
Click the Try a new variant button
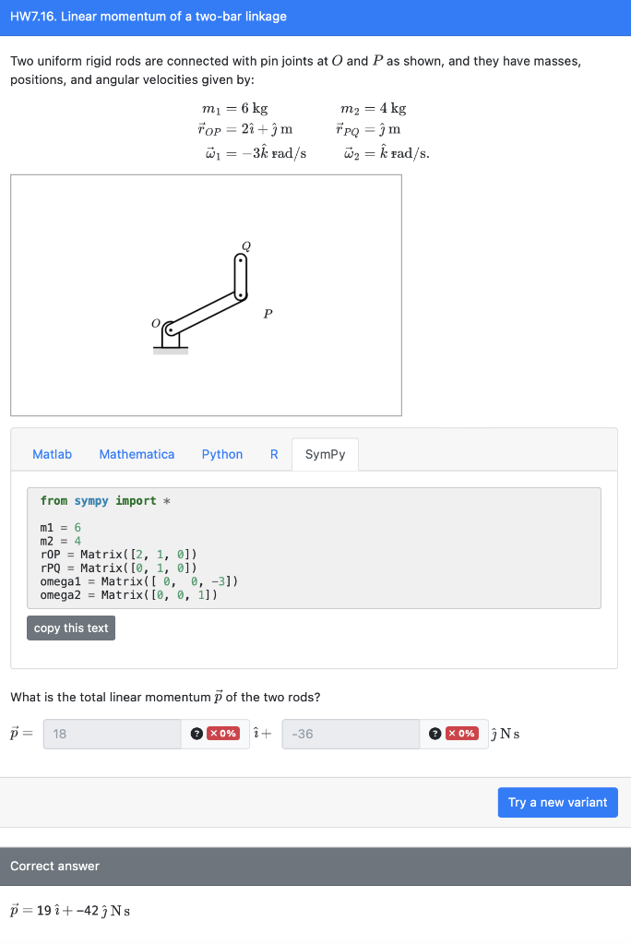(557, 802)
